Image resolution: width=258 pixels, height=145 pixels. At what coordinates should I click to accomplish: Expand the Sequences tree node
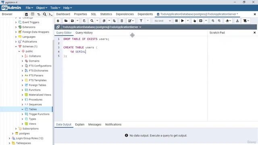(x=23, y=104)
